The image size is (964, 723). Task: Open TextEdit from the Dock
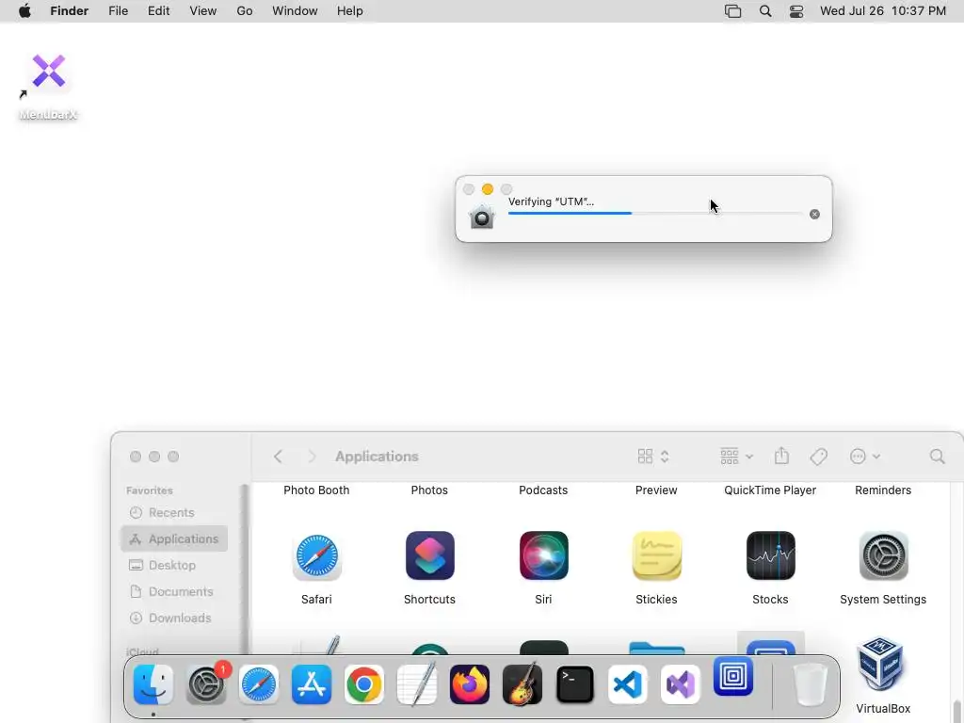tap(417, 684)
